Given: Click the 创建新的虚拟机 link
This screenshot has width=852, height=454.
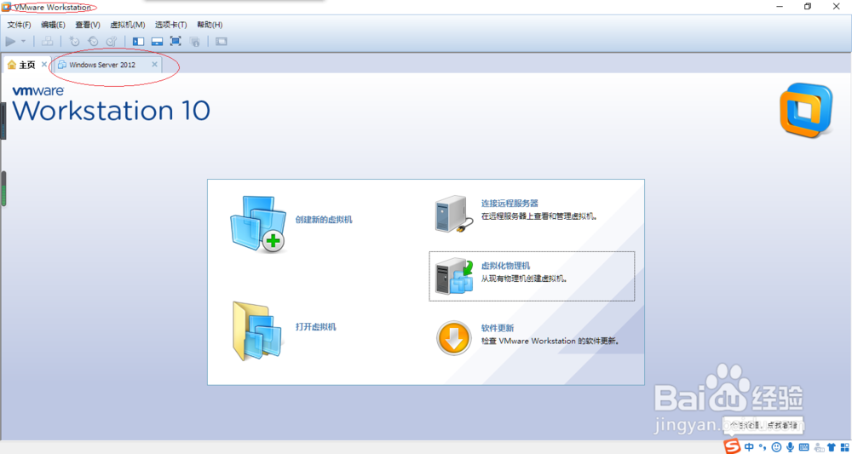Looking at the screenshot, I should click(x=324, y=220).
